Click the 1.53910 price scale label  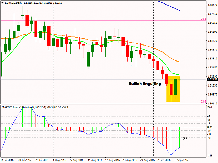212,59
